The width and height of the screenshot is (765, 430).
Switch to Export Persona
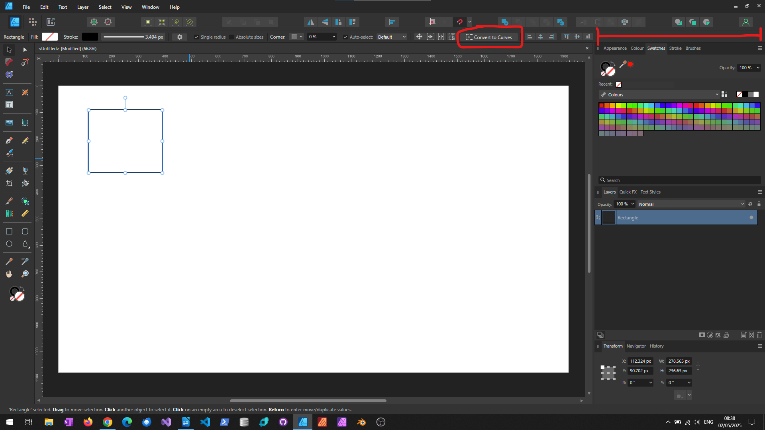tap(51, 22)
